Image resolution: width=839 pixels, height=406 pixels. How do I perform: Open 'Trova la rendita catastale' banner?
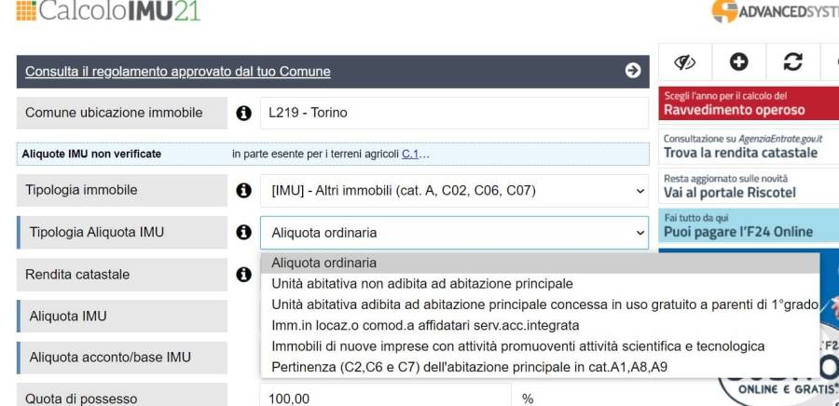(x=740, y=153)
